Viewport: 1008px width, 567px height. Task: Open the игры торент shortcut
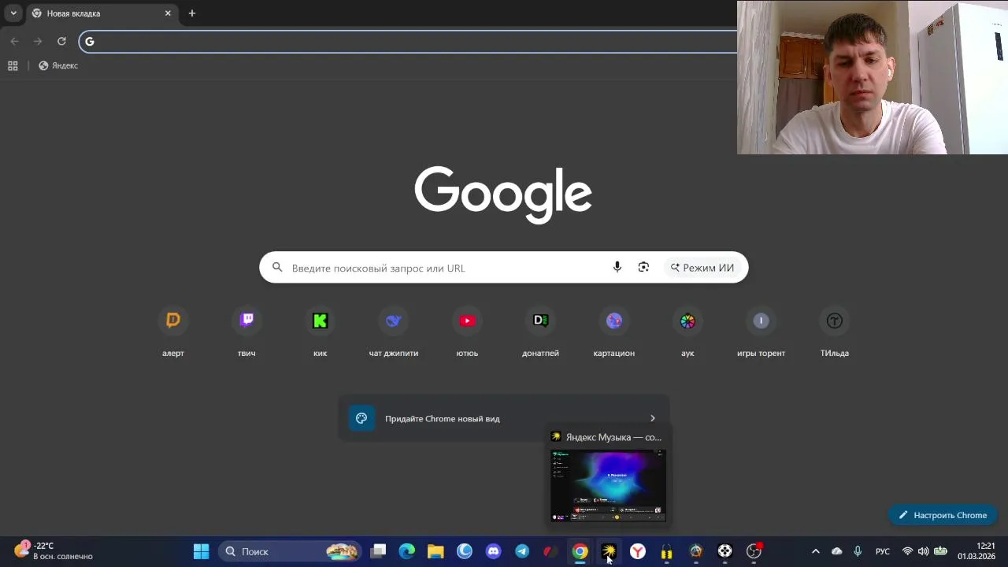[761, 332]
